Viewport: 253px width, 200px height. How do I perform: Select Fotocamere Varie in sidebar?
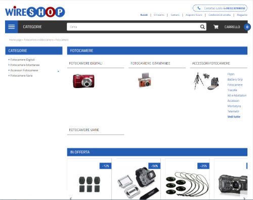click(x=21, y=75)
